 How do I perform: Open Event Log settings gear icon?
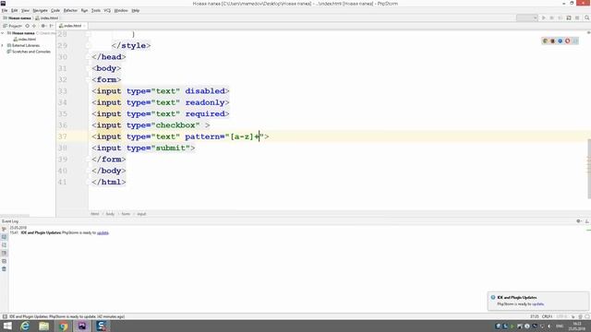pos(579,221)
